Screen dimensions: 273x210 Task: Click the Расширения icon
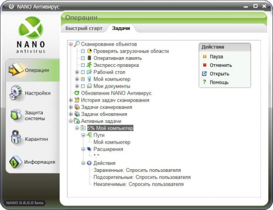(x=89, y=149)
